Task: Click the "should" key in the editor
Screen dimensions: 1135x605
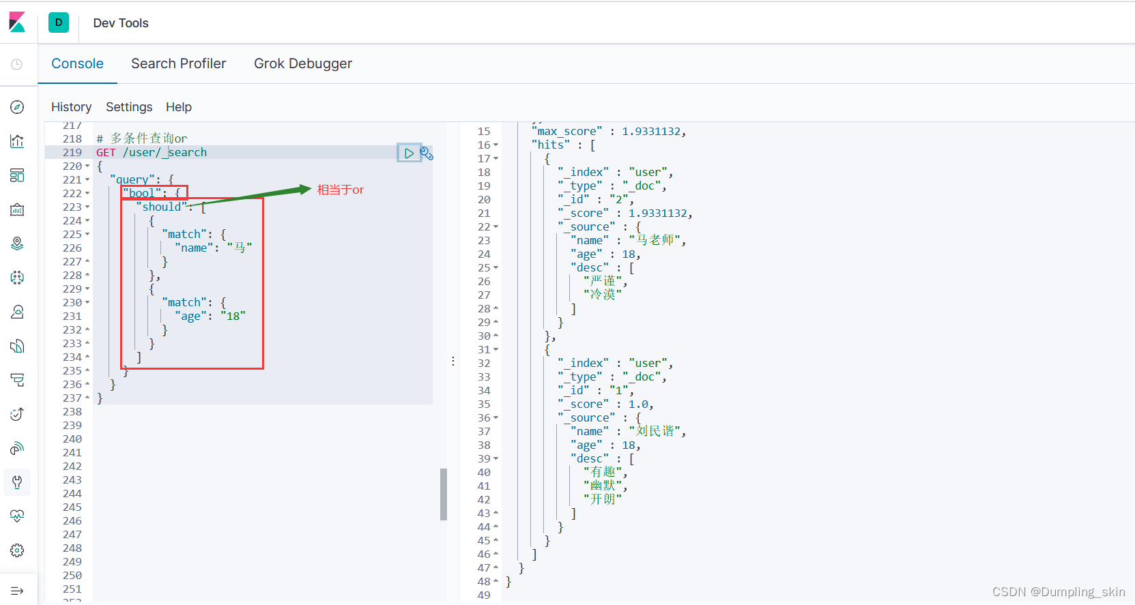Action: click(x=162, y=207)
